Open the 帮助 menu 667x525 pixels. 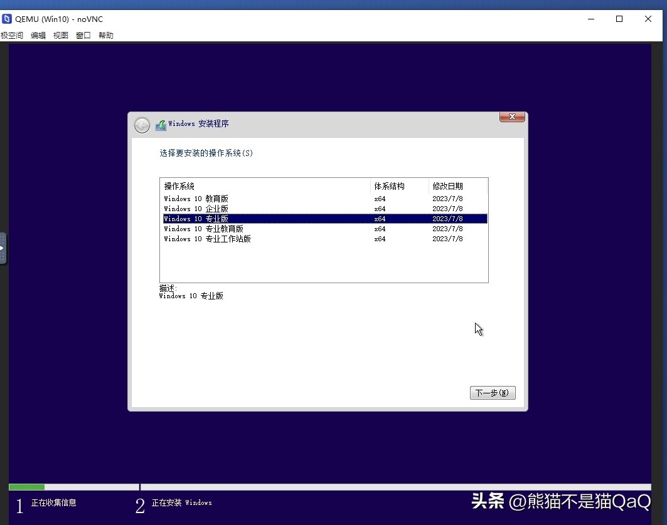click(x=106, y=35)
